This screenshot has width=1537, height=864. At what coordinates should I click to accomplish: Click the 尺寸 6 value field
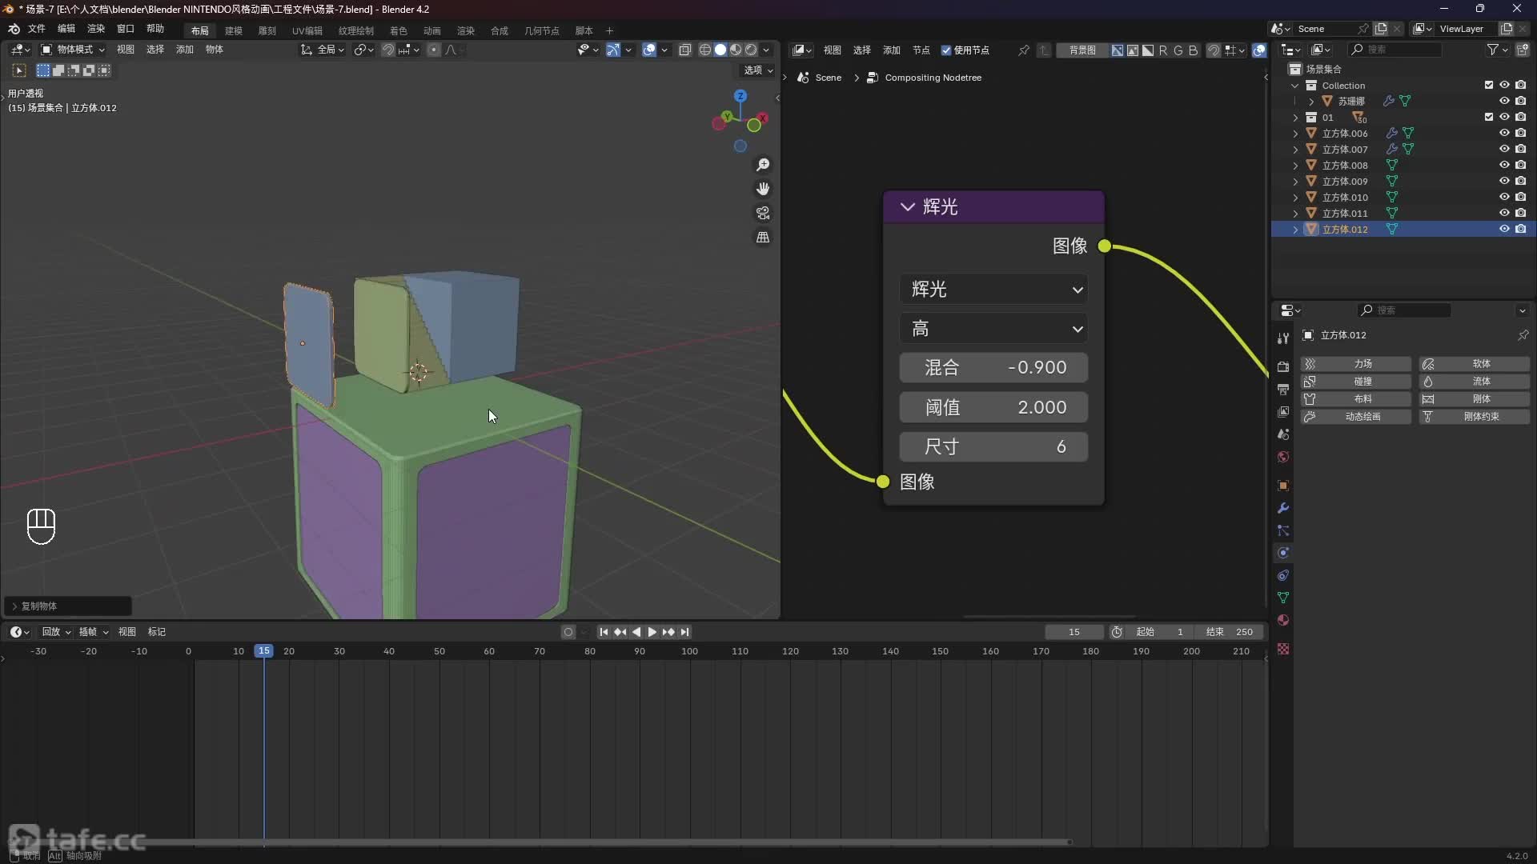(x=993, y=446)
